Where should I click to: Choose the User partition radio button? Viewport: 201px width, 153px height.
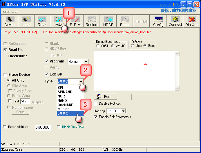pyautogui.click(x=133, y=46)
